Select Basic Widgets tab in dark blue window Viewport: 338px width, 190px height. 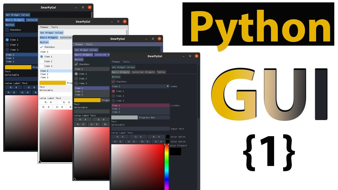coord(15,20)
